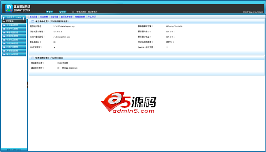This screenshot has width=266, height=152.
Task: Open the 系统设置 menu
Action: (x=34, y=17)
